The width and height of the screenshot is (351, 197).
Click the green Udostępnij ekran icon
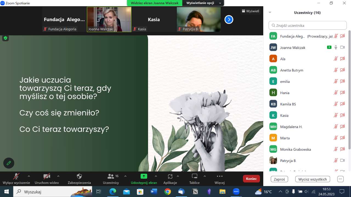click(144, 176)
